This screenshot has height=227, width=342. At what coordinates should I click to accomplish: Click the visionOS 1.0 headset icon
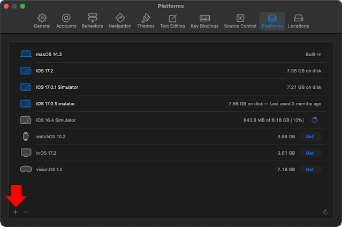[x=26, y=169]
